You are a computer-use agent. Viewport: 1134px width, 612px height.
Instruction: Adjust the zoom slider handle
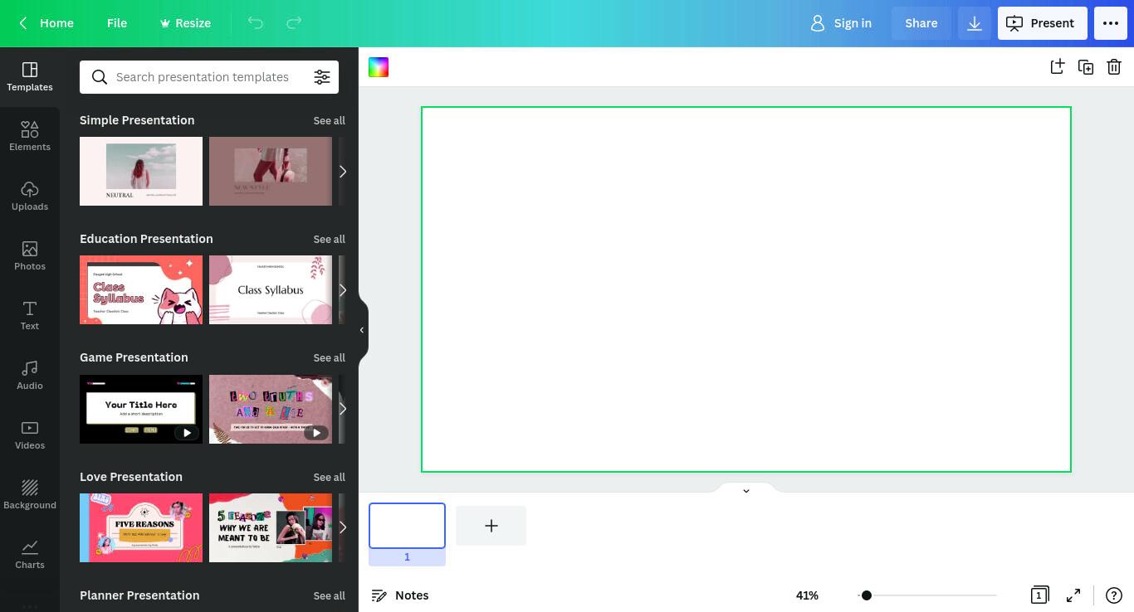[x=866, y=595]
